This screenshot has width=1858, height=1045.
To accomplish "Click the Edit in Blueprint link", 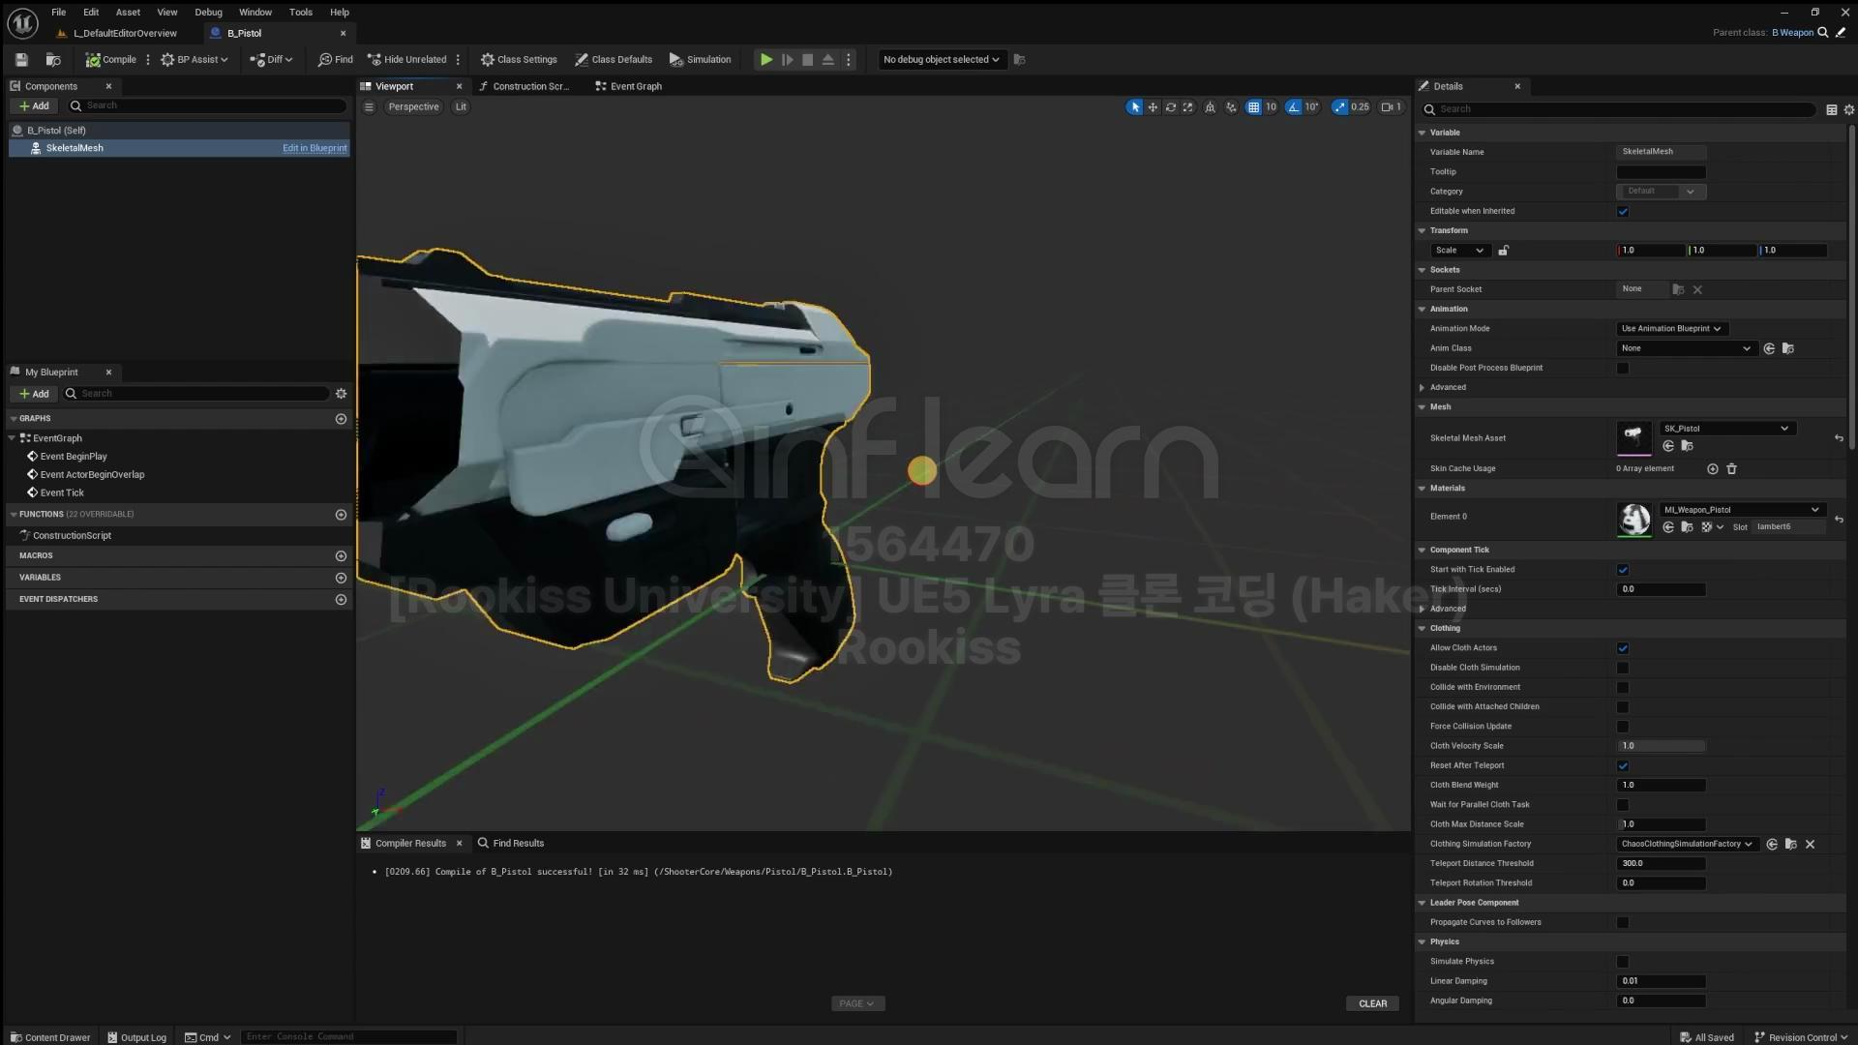I will pyautogui.click(x=314, y=148).
